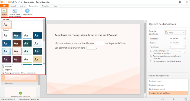
Task: Click the redo arrow icon
Action: pyautogui.click(x=19, y=2)
